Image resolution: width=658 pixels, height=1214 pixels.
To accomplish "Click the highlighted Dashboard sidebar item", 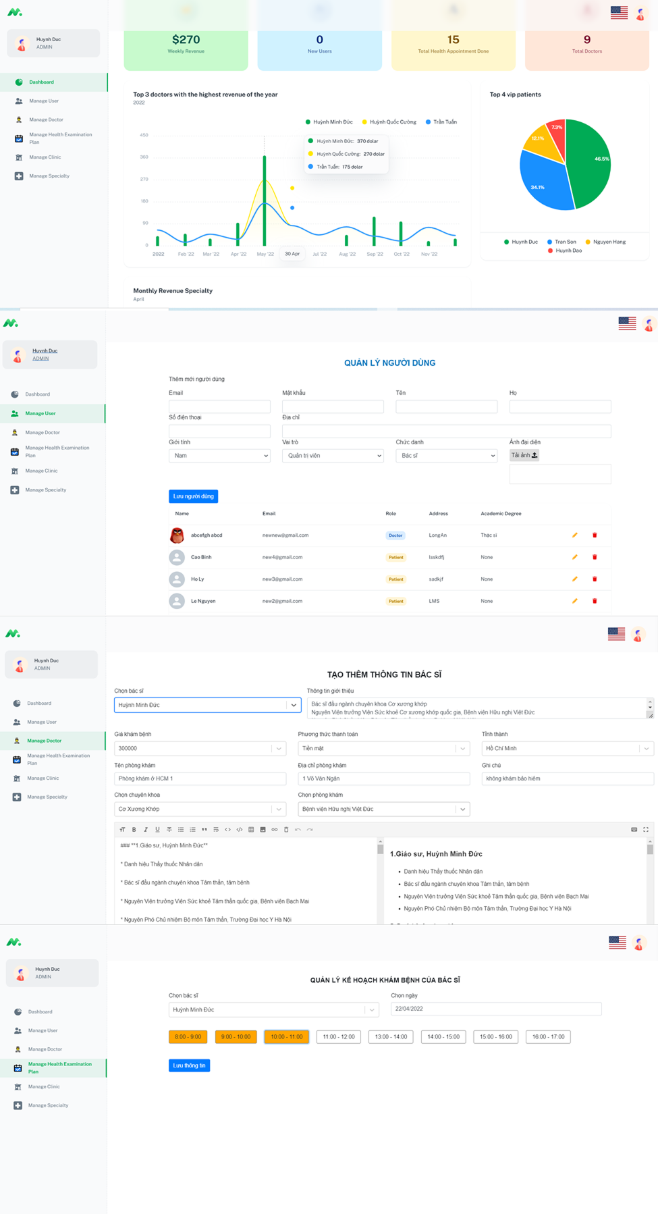I will [x=42, y=82].
